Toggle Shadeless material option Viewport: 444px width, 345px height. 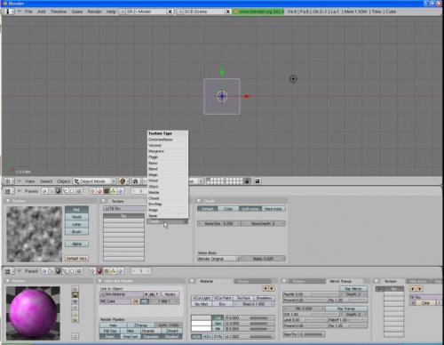pos(264,298)
